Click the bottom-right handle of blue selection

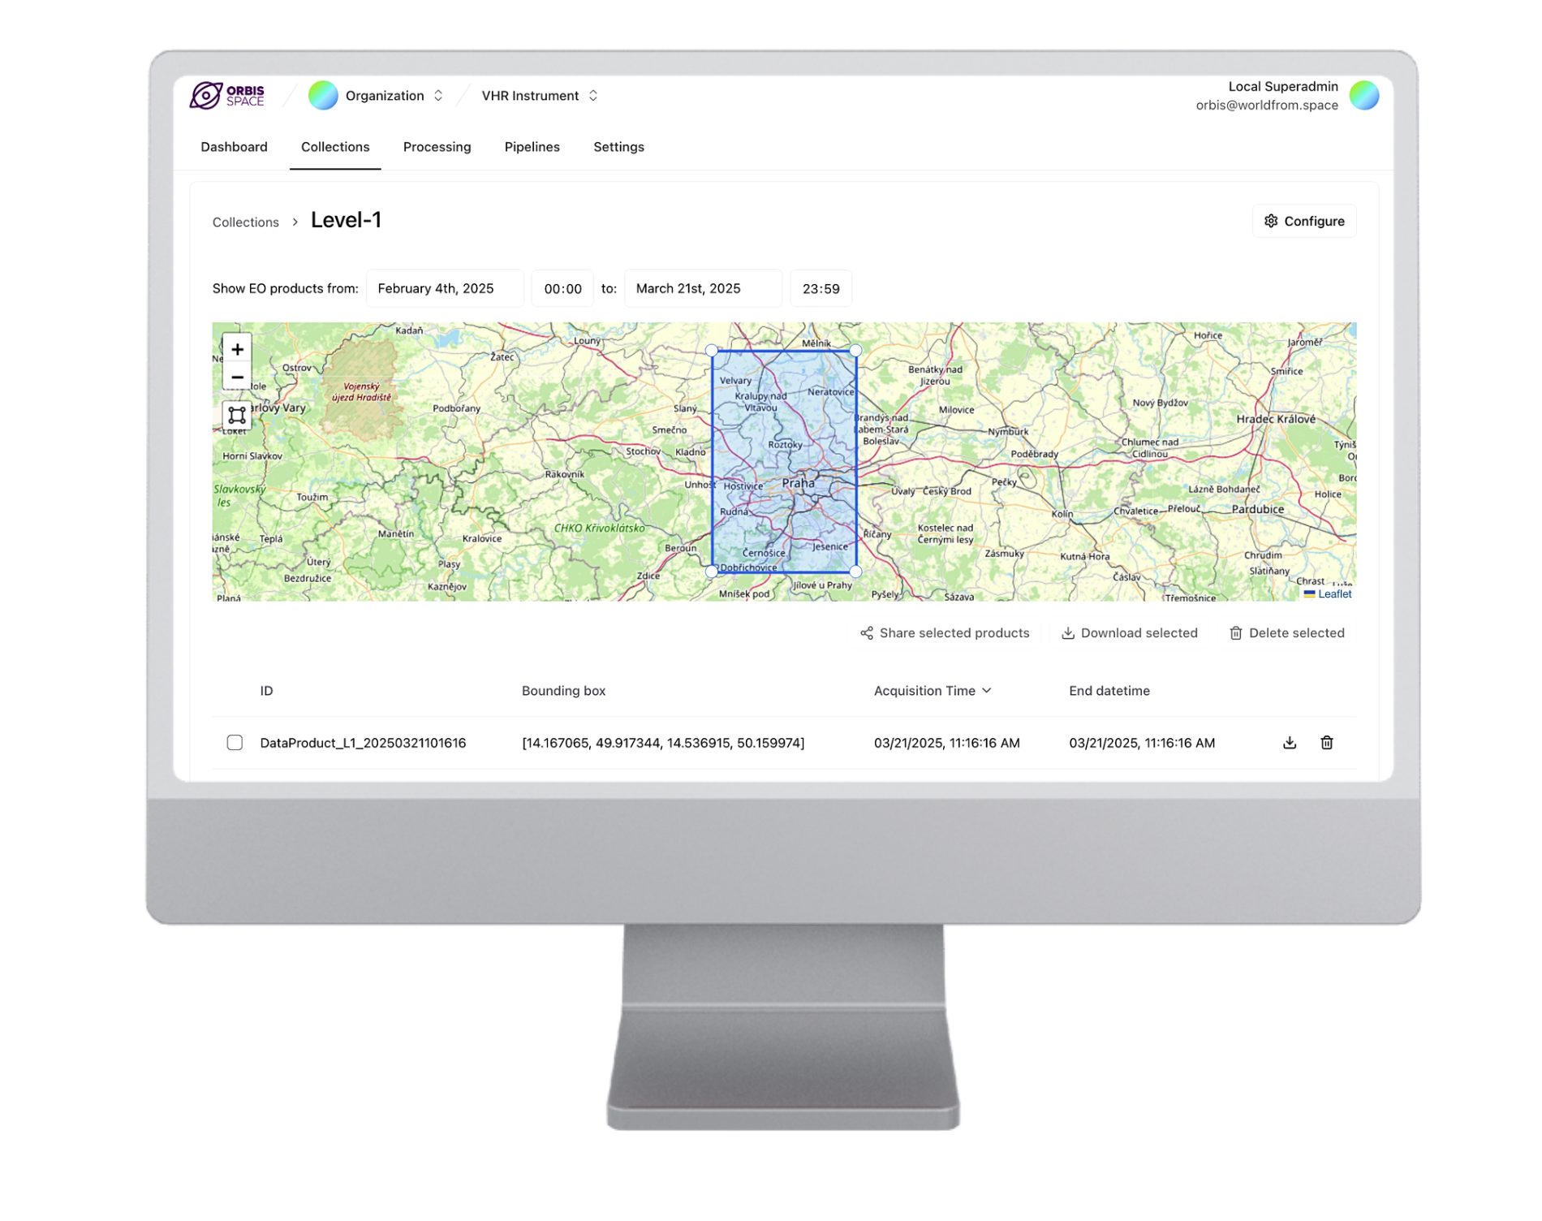pos(855,572)
